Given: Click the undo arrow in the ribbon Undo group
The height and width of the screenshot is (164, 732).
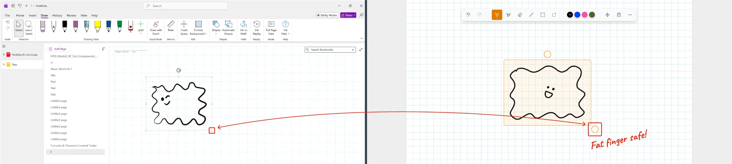Looking at the screenshot, I should pyautogui.click(x=8, y=23).
